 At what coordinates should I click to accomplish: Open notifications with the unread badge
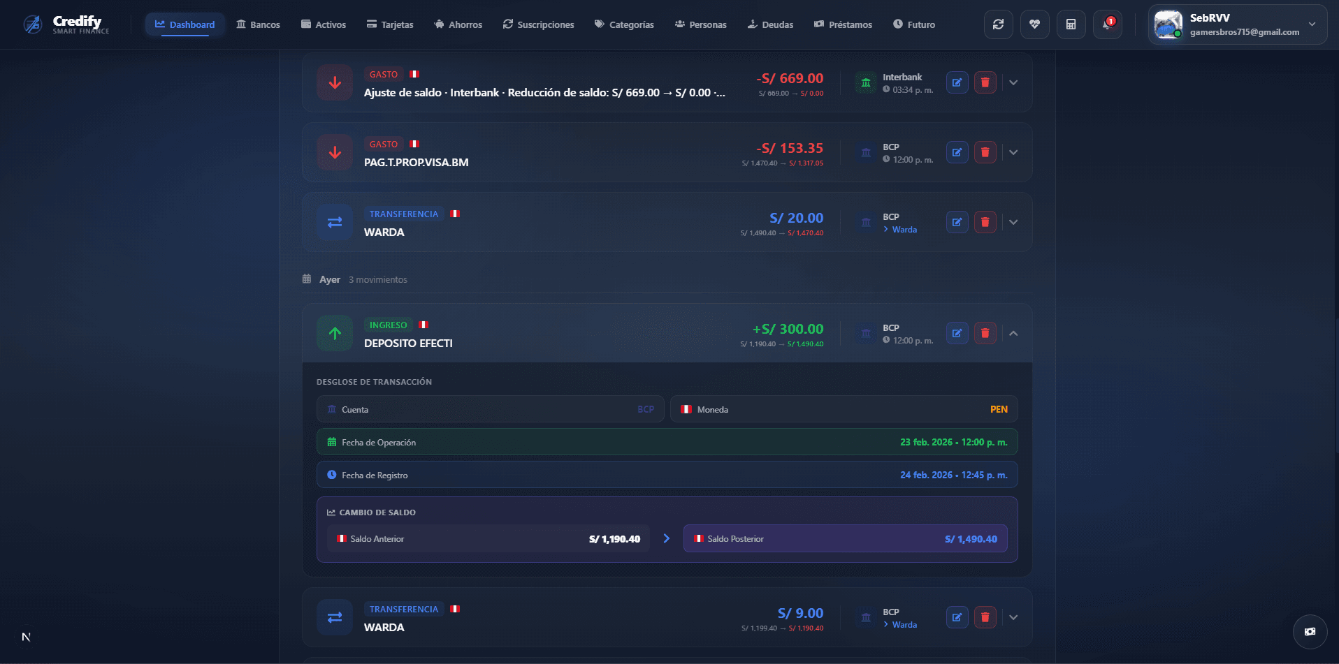(1107, 24)
